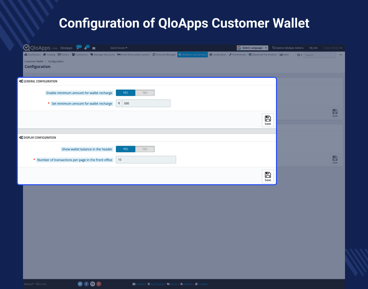This screenshot has height=289, width=368.
Task: Click the My site link
Action: tap(313, 48)
